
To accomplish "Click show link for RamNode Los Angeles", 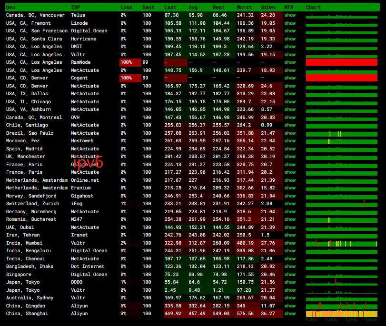I will tap(290, 62).
